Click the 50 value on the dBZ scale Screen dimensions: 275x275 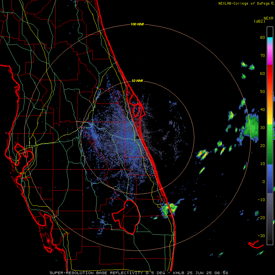(x=262, y=92)
